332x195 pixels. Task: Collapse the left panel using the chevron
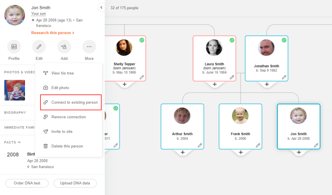[x=101, y=7]
